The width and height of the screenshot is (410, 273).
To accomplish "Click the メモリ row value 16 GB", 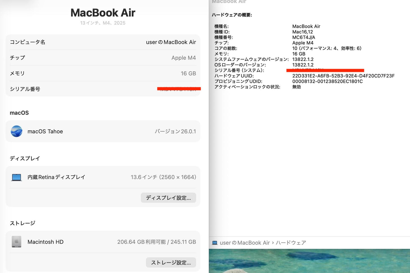I will click(188, 73).
